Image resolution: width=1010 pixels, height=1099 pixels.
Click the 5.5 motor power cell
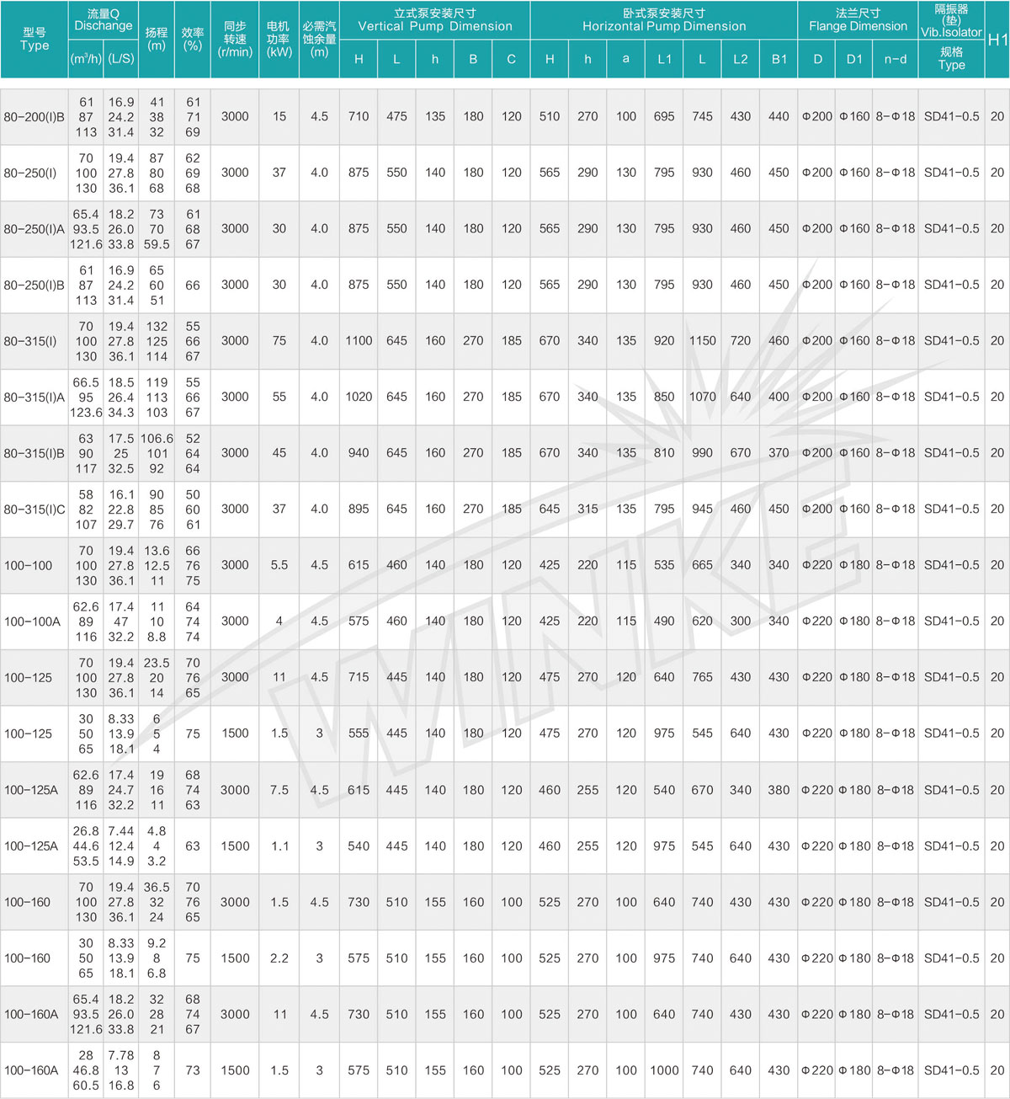tap(279, 565)
